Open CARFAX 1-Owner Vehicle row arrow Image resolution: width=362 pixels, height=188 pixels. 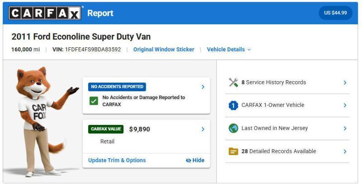click(345, 105)
